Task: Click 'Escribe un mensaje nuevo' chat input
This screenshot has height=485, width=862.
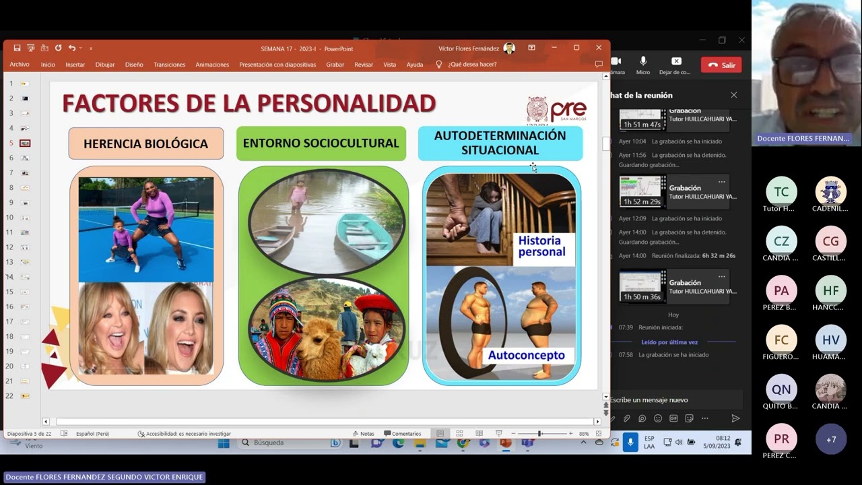Action: coord(677,399)
